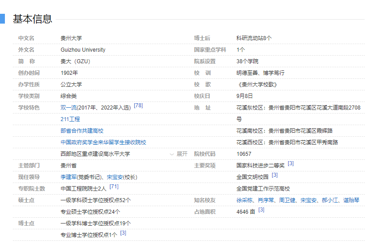The image size is (370, 252).
Task: Click reference [71] after 中国工程院院士2人
Action: [114, 187]
